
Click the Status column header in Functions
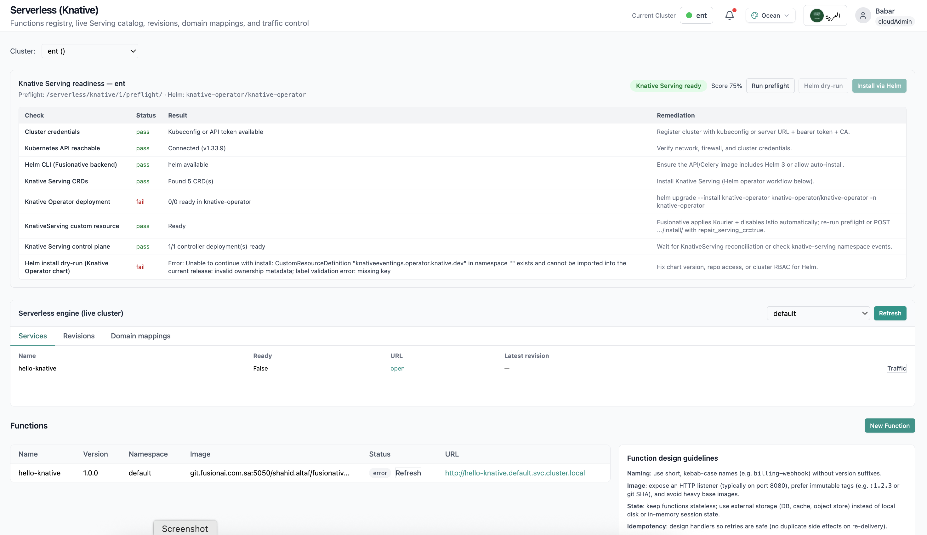click(x=380, y=454)
